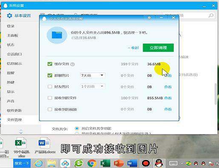Switch to the QQ penguin taskbar icon

(x=159, y=163)
